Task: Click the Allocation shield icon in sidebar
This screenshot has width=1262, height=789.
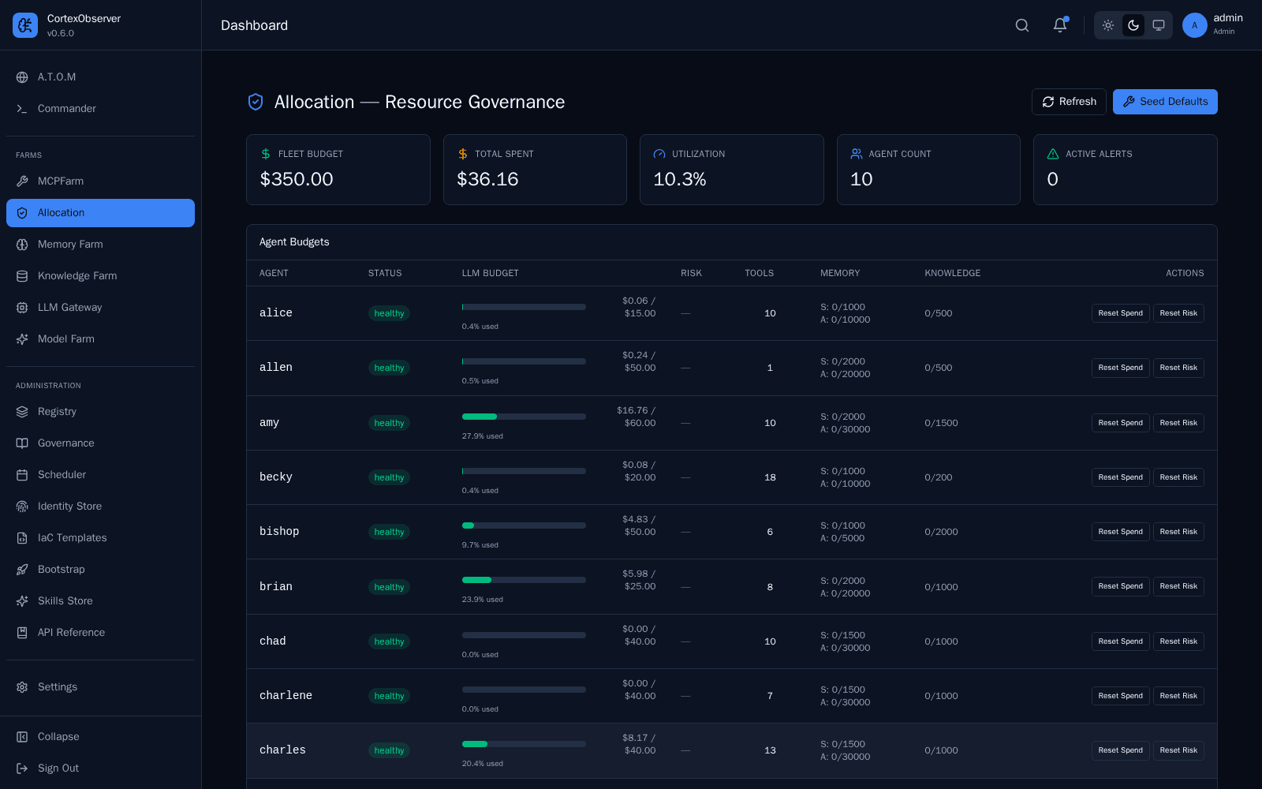Action: (x=22, y=213)
